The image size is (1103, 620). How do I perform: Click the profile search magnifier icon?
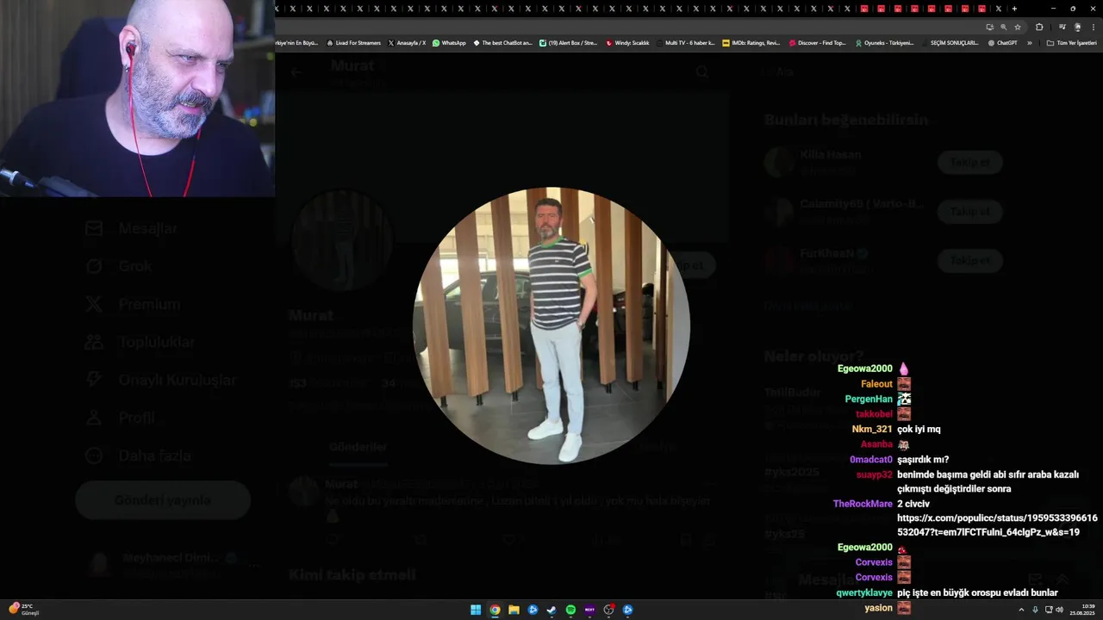(x=702, y=72)
